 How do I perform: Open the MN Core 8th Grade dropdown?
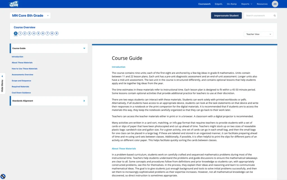click(30, 16)
